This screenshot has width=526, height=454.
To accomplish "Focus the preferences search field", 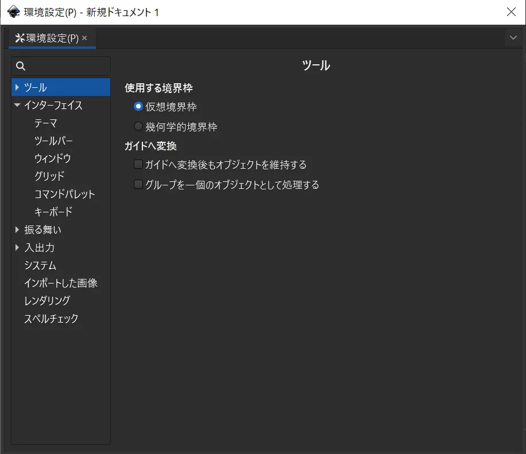I will click(x=61, y=66).
